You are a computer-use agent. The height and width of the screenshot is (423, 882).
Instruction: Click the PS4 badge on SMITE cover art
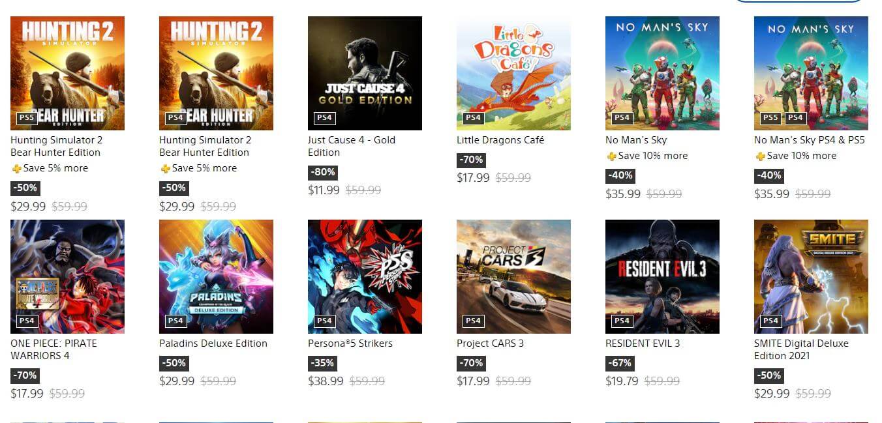770,321
